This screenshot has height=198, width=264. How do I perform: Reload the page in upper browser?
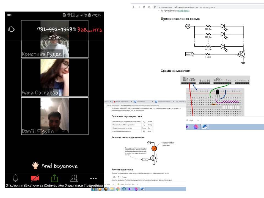(x=144, y=7)
